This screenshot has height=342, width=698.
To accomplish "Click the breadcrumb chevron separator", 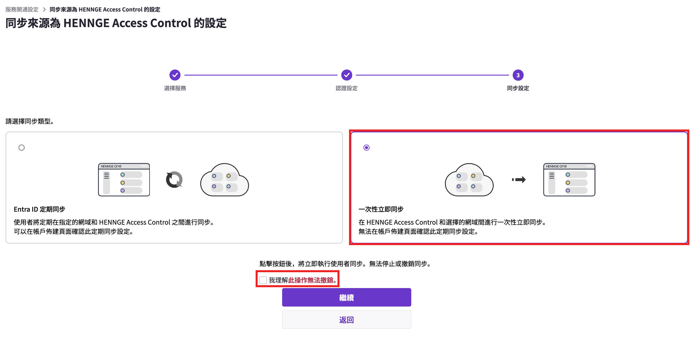I will click(44, 10).
